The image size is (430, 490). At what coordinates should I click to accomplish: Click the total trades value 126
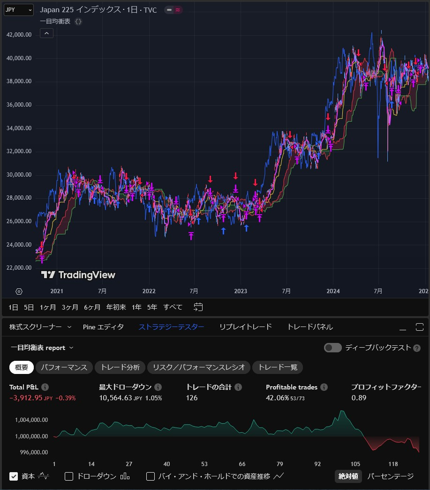191,398
